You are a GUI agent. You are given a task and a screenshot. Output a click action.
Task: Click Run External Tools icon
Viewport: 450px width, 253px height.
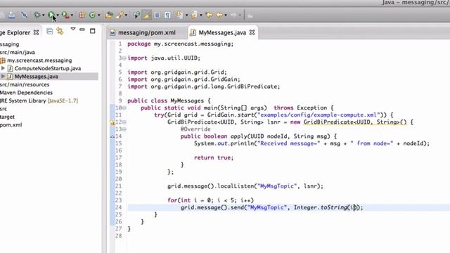65,15
